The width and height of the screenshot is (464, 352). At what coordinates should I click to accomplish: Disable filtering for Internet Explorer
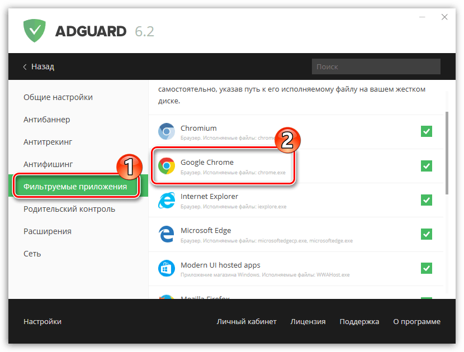[x=427, y=200]
